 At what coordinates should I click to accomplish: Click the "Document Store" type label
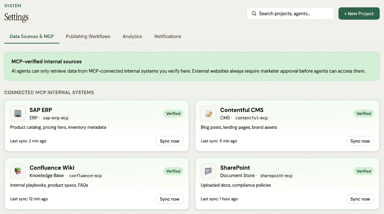(237, 176)
